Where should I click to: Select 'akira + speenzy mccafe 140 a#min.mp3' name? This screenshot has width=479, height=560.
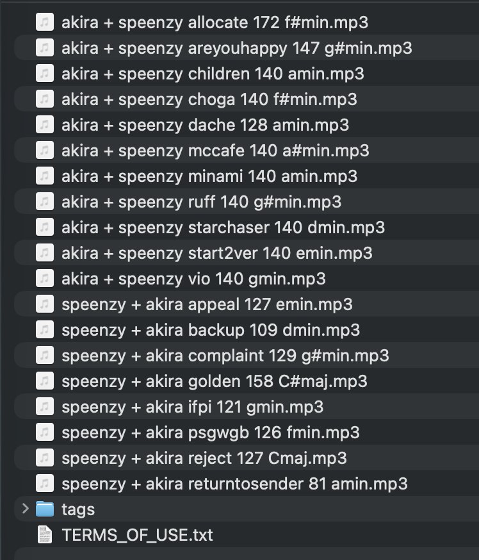click(215, 151)
